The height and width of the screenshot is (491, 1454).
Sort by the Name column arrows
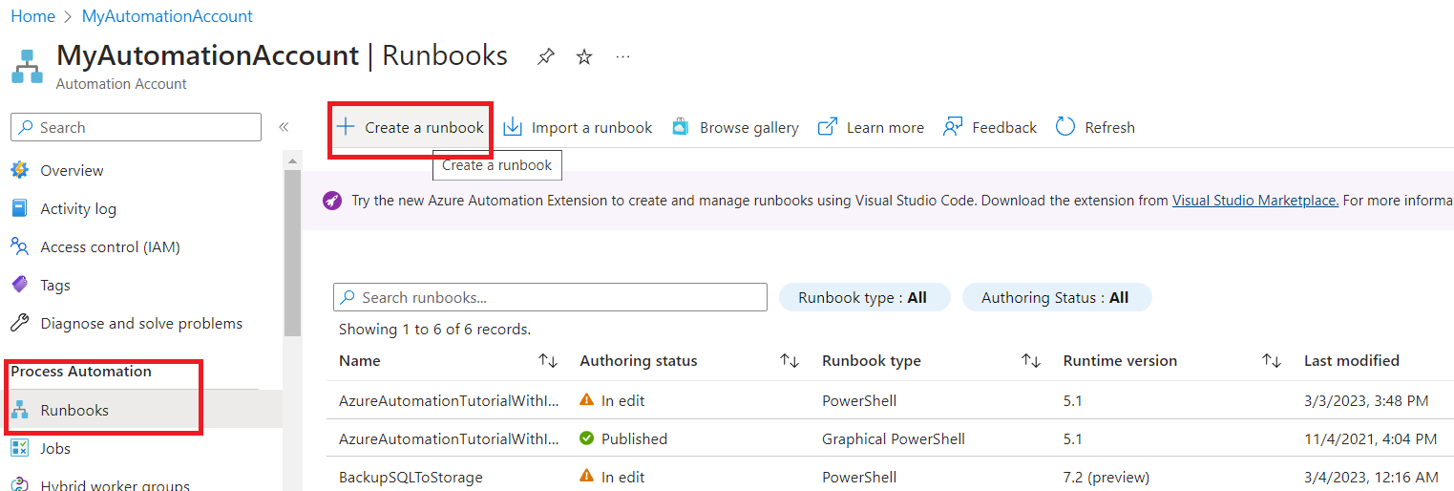548,360
